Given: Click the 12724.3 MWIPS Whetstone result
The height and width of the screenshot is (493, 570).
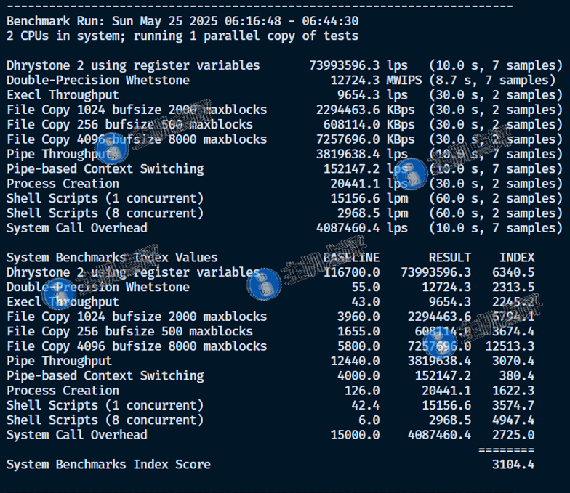Looking at the screenshot, I should (x=355, y=81).
